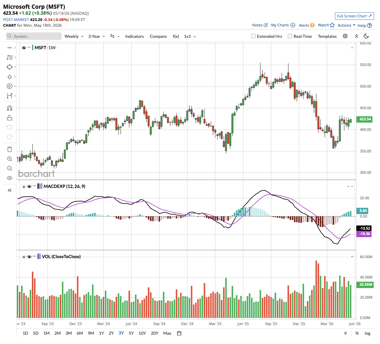
Task: Click into the Symbol search field
Action: pyautogui.click(x=34, y=36)
